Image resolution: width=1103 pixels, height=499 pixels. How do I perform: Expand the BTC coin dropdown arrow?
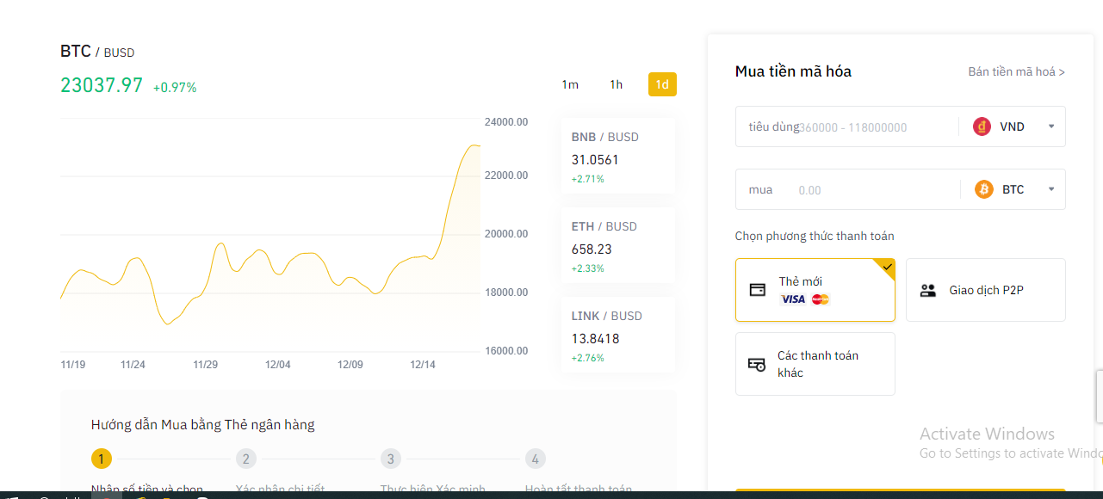click(1050, 189)
